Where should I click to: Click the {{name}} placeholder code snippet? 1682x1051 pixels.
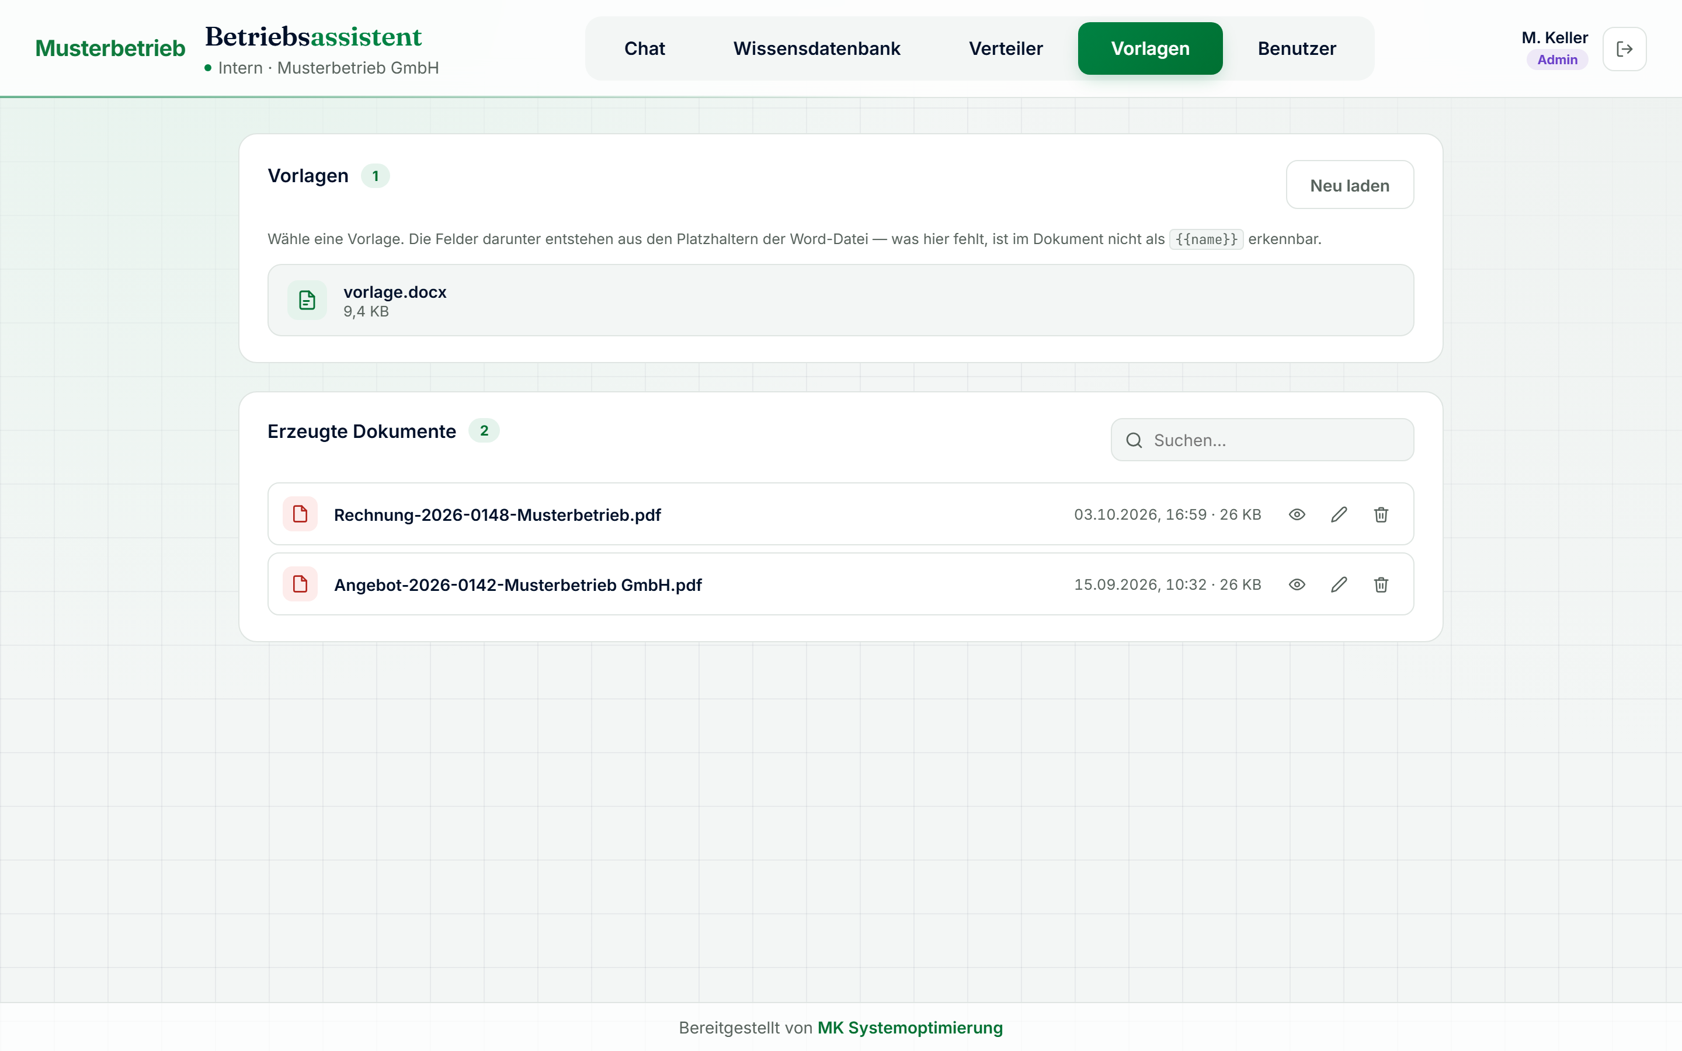pos(1207,239)
